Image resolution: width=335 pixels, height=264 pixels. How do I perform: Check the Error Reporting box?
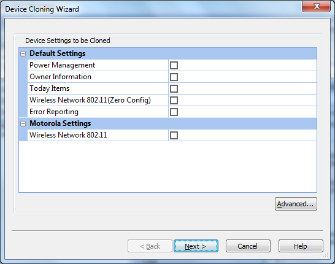tap(174, 112)
